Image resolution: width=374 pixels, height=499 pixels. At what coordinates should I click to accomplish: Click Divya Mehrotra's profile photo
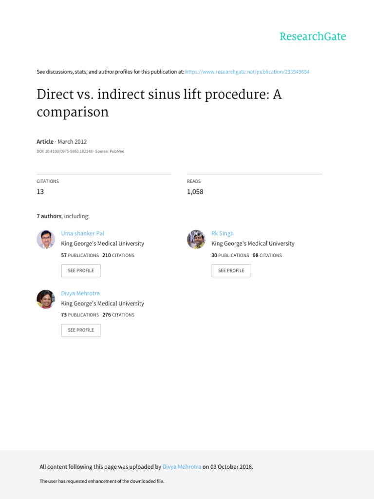[46, 299]
